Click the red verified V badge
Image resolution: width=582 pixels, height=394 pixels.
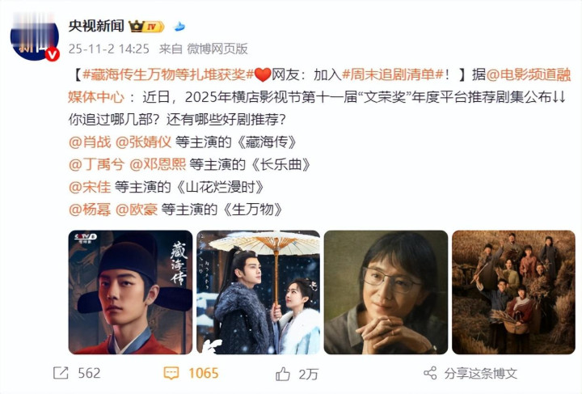tap(53, 54)
